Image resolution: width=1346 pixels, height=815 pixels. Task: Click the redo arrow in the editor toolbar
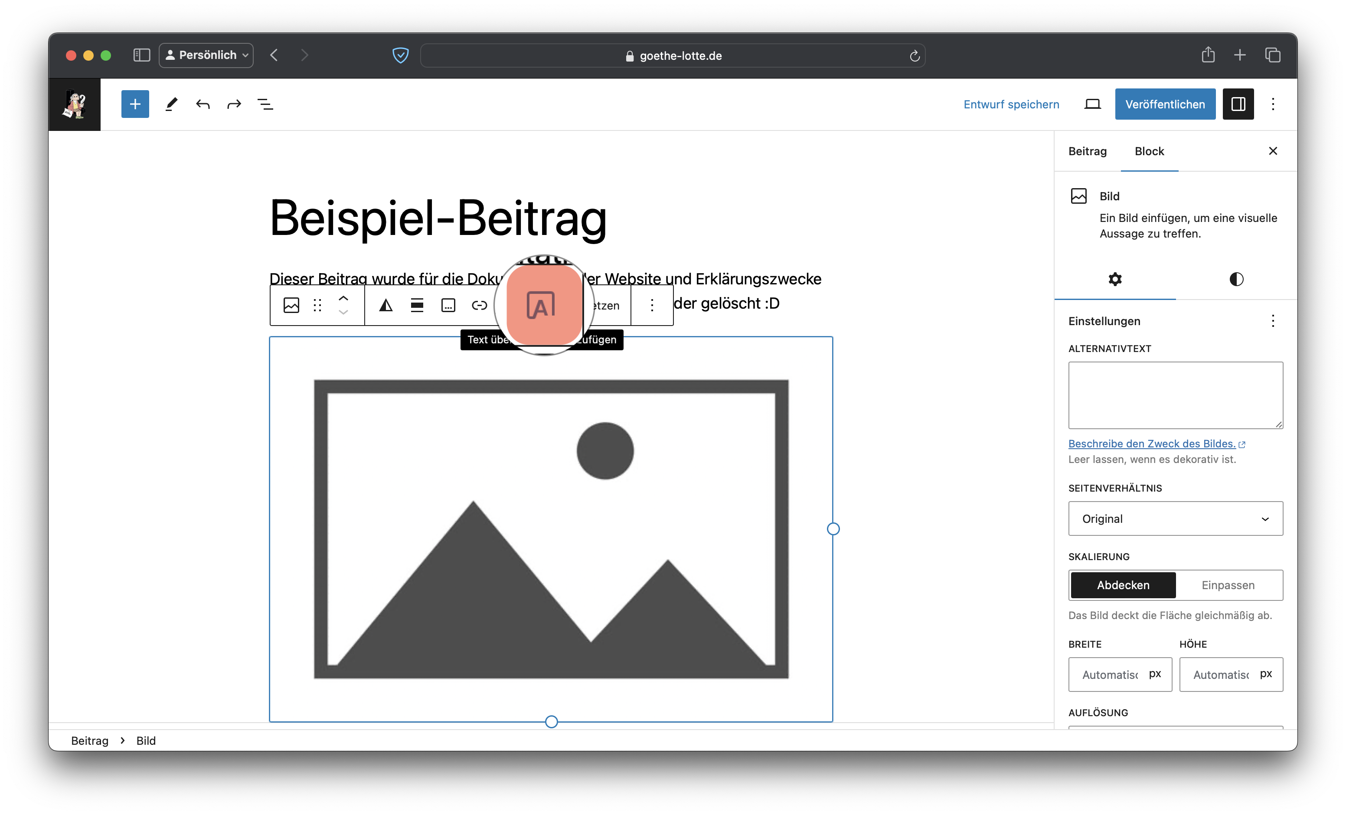coord(234,104)
